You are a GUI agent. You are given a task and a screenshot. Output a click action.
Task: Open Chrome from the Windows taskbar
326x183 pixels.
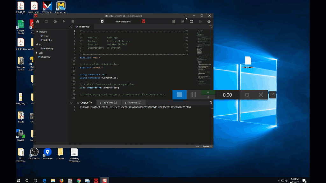coord(79,180)
